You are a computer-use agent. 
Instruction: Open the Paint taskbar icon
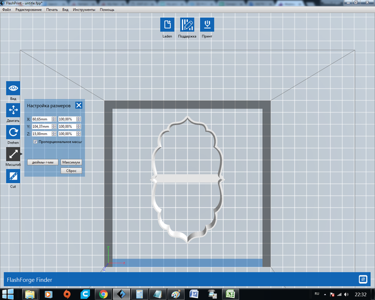click(176, 294)
